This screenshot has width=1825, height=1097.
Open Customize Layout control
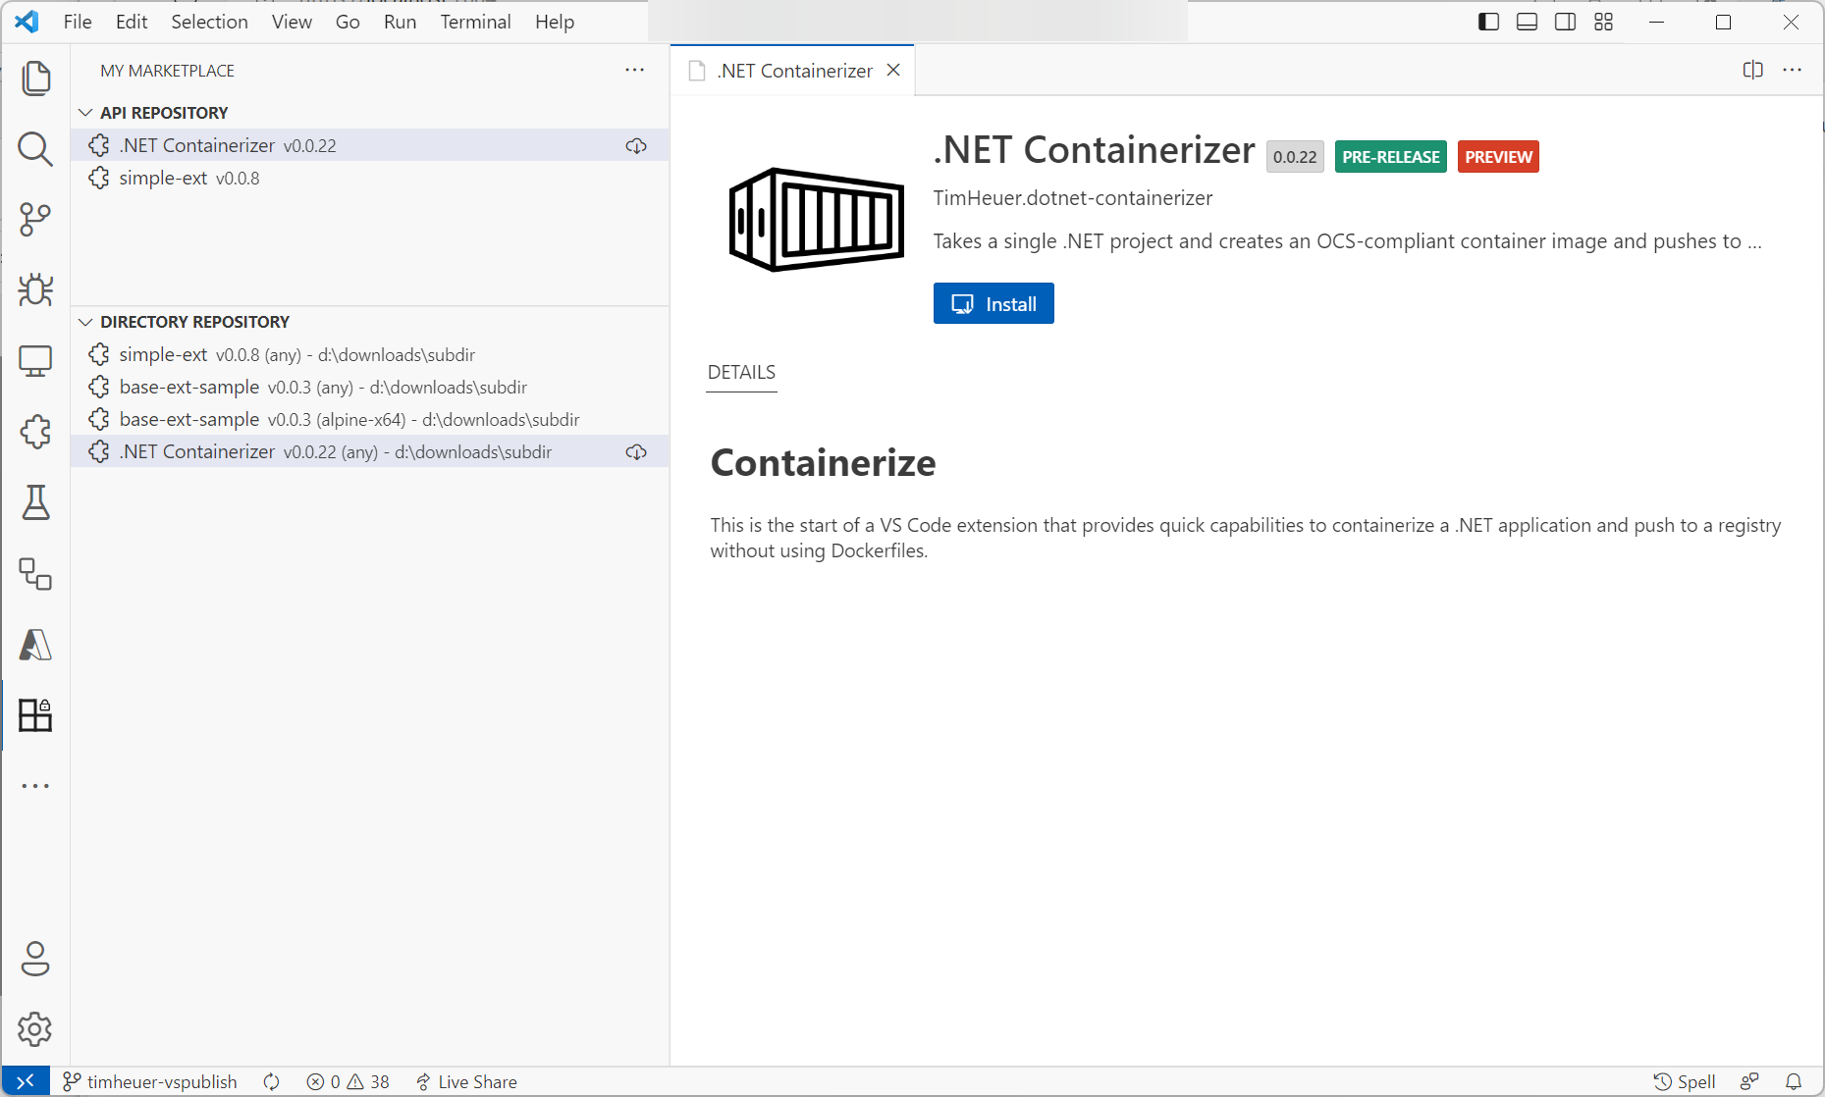point(1603,22)
